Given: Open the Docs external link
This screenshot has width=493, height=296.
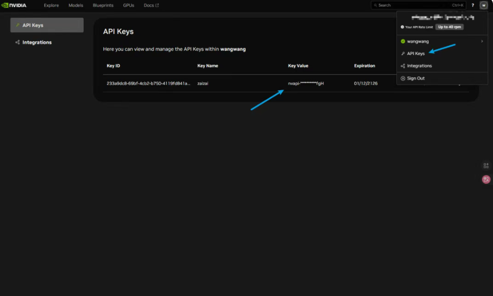Looking at the screenshot, I should tap(151, 5).
